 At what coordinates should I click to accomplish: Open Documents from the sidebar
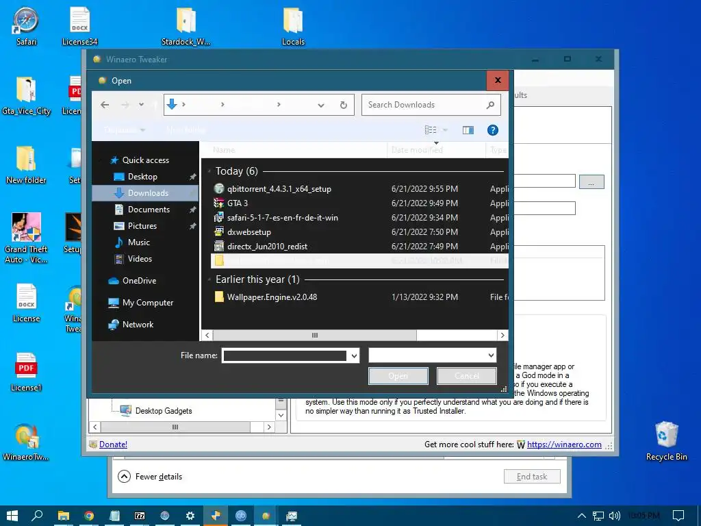149,210
